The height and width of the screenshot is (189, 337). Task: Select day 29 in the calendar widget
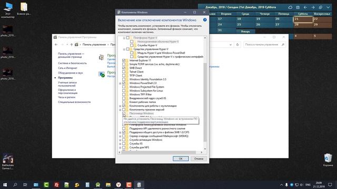click(322, 25)
